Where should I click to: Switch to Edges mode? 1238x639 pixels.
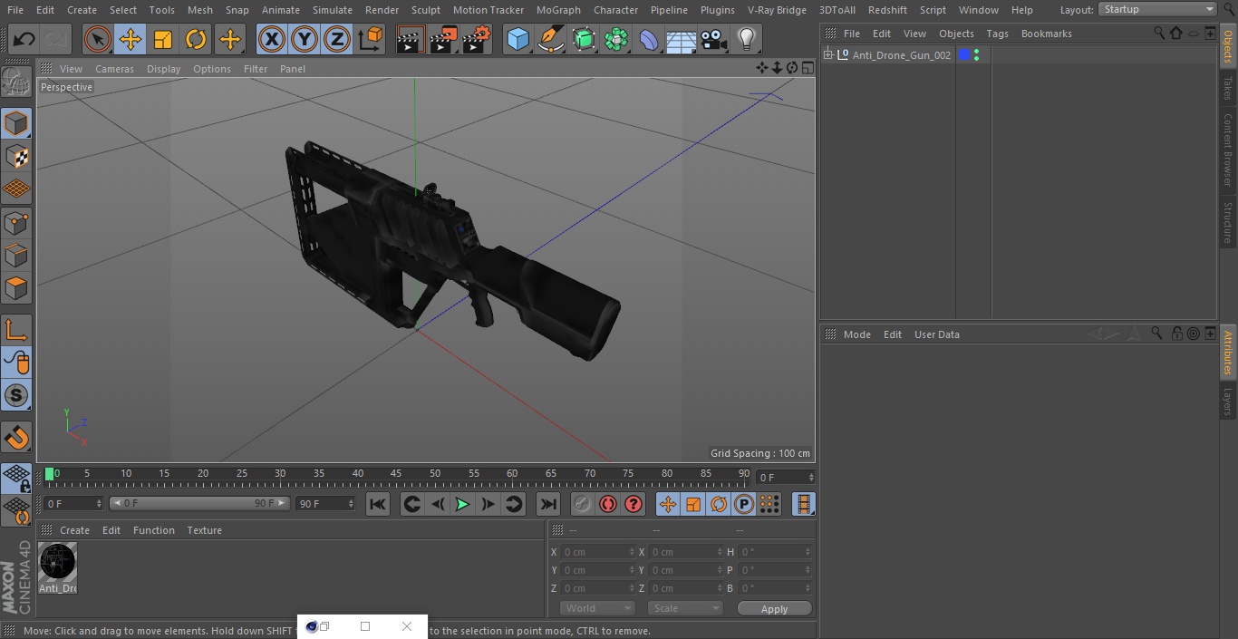16,256
